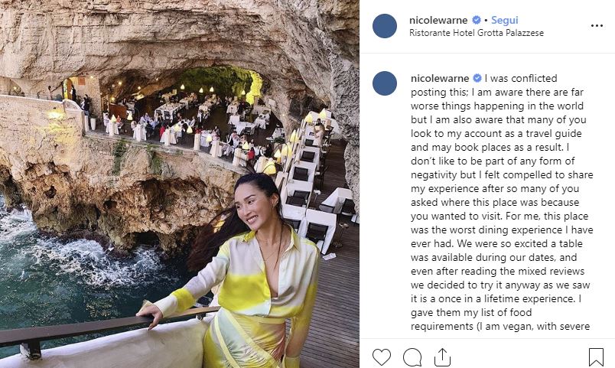
Task: Open comments with the speech bubble icon
Action: coord(412,357)
